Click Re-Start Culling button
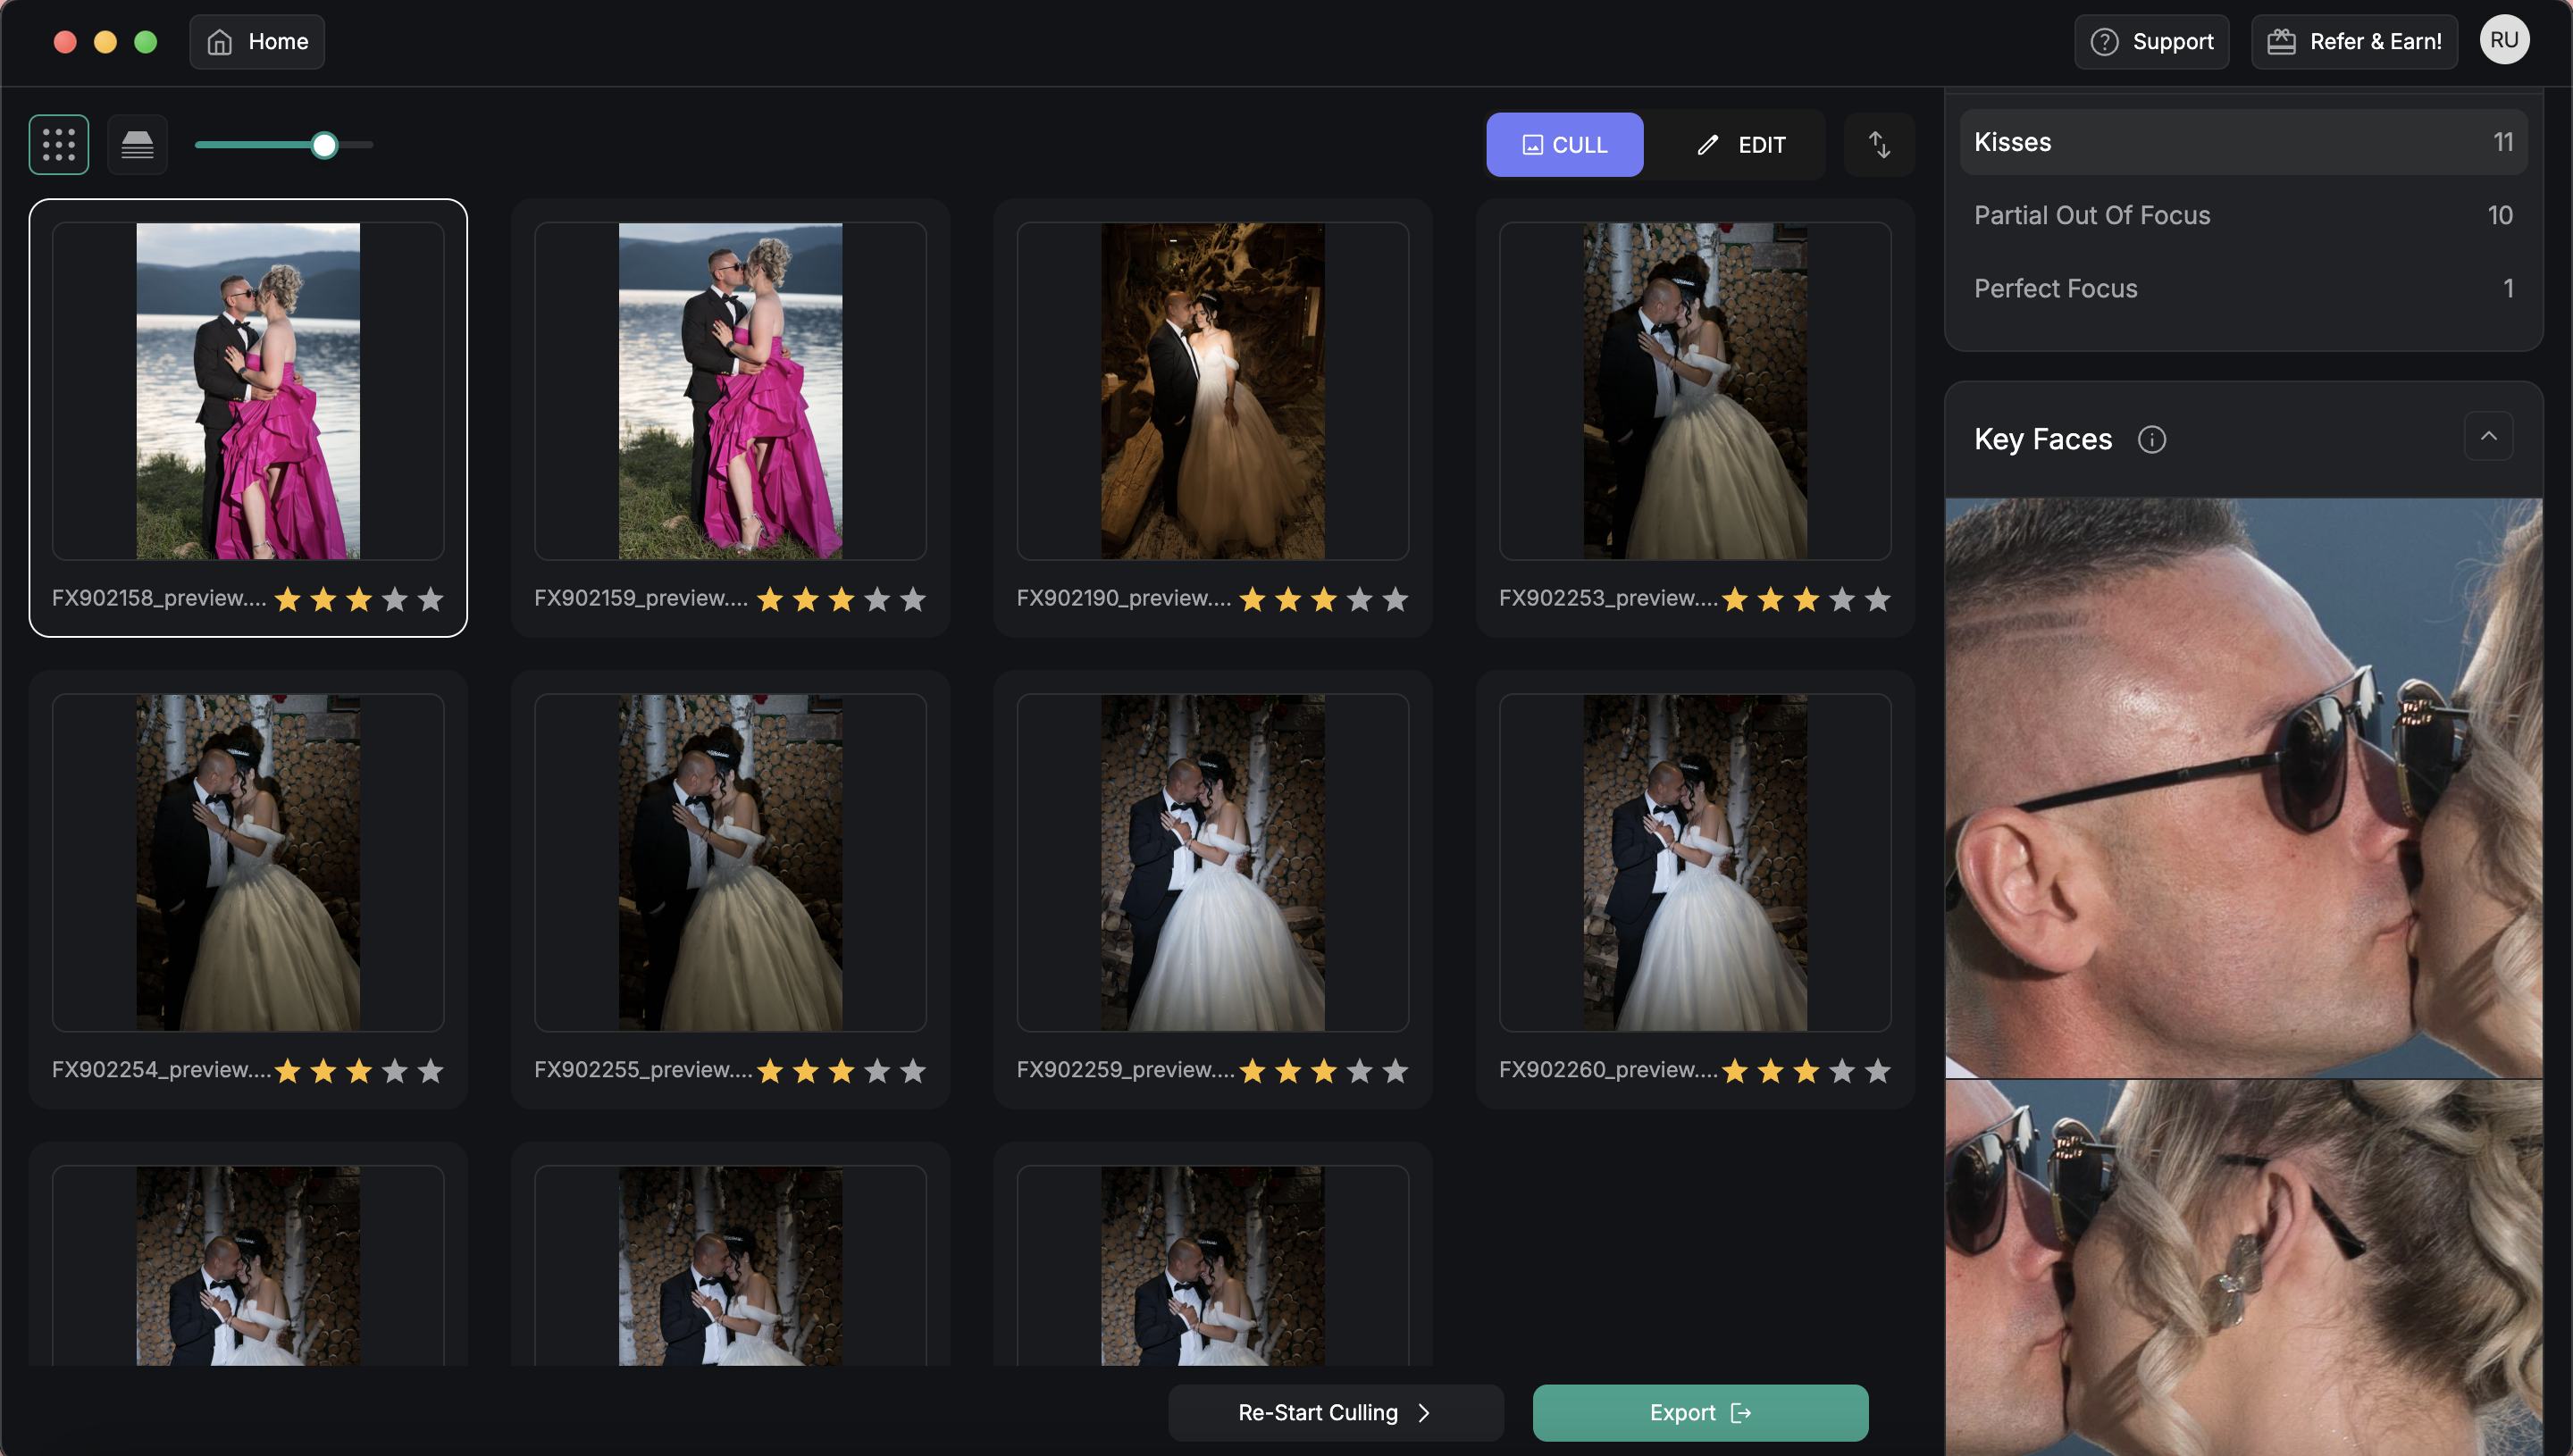The image size is (2573, 1456). (1335, 1412)
